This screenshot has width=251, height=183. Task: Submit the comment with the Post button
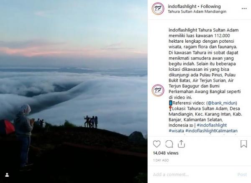point(242,174)
